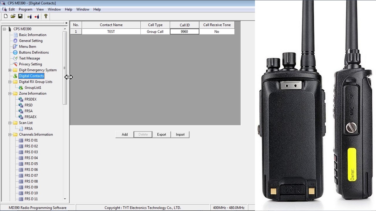The height and width of the screenshot is (211, 376).
Task: Select the FRSD zone icon
Action: pos(21,105)
